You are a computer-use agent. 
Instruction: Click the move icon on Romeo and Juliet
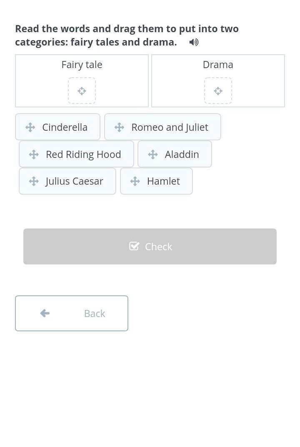(119, 127)
